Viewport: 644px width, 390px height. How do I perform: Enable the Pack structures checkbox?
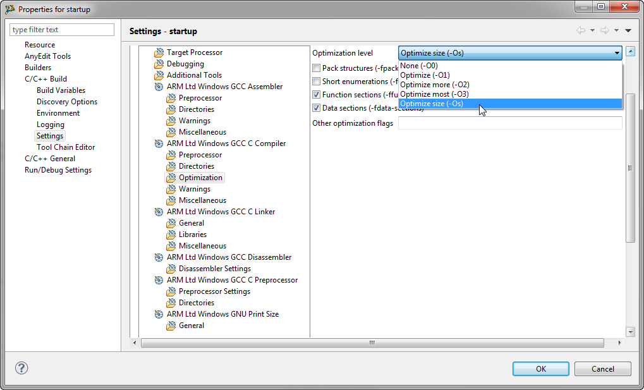[x=317, y=68]
